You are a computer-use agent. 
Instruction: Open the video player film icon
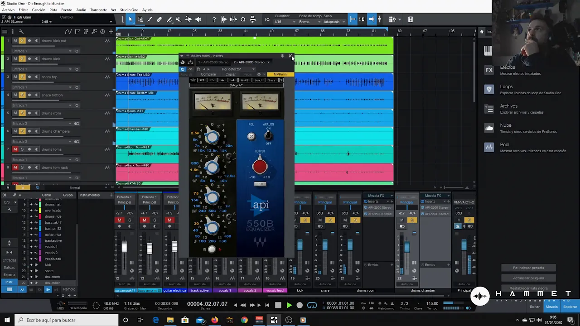[410, 19]
